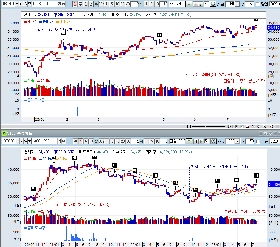Viewport: 280px width, 247px height.
Task: Enable 당일 checkbox in upper toolbar
Action: (257, 4)
